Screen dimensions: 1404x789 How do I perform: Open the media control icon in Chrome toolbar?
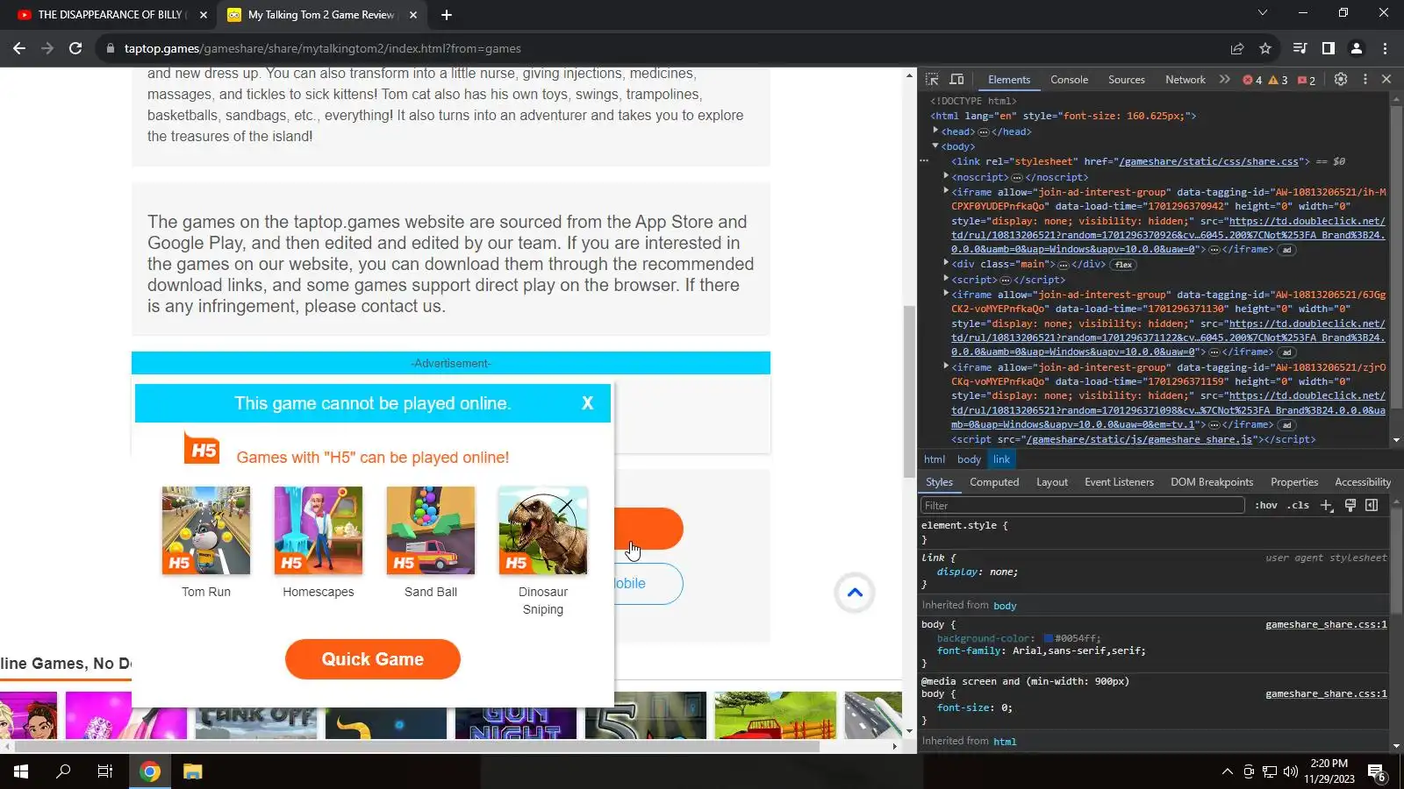click(x=1300, y=48)
